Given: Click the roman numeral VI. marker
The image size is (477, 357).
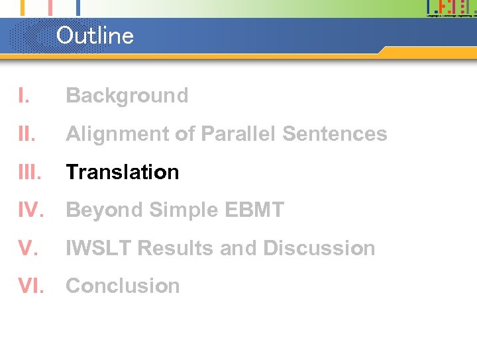Looking at the screenshot, I should click(x=32, y=286).
